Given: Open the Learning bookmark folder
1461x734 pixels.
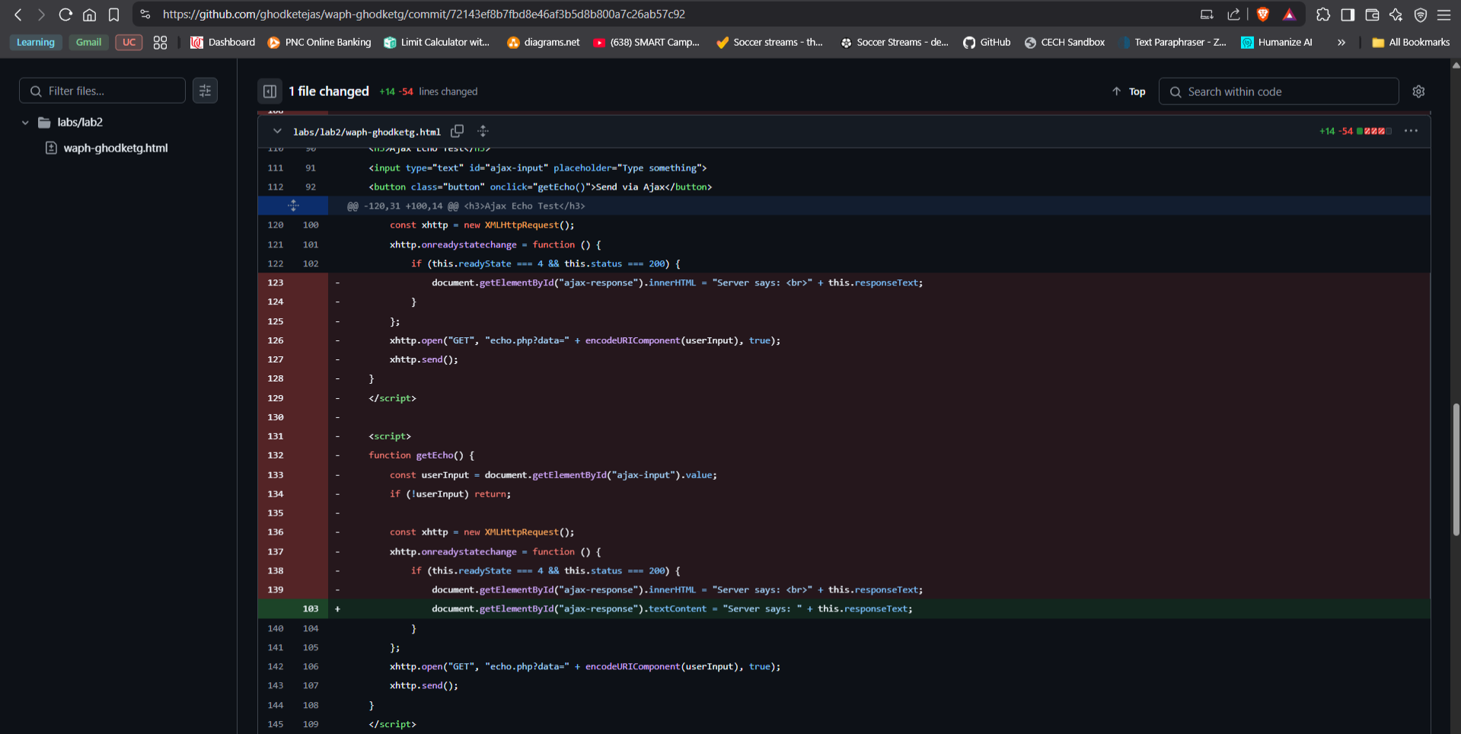Looking at the screenshot, I should [x=36, y=43].
